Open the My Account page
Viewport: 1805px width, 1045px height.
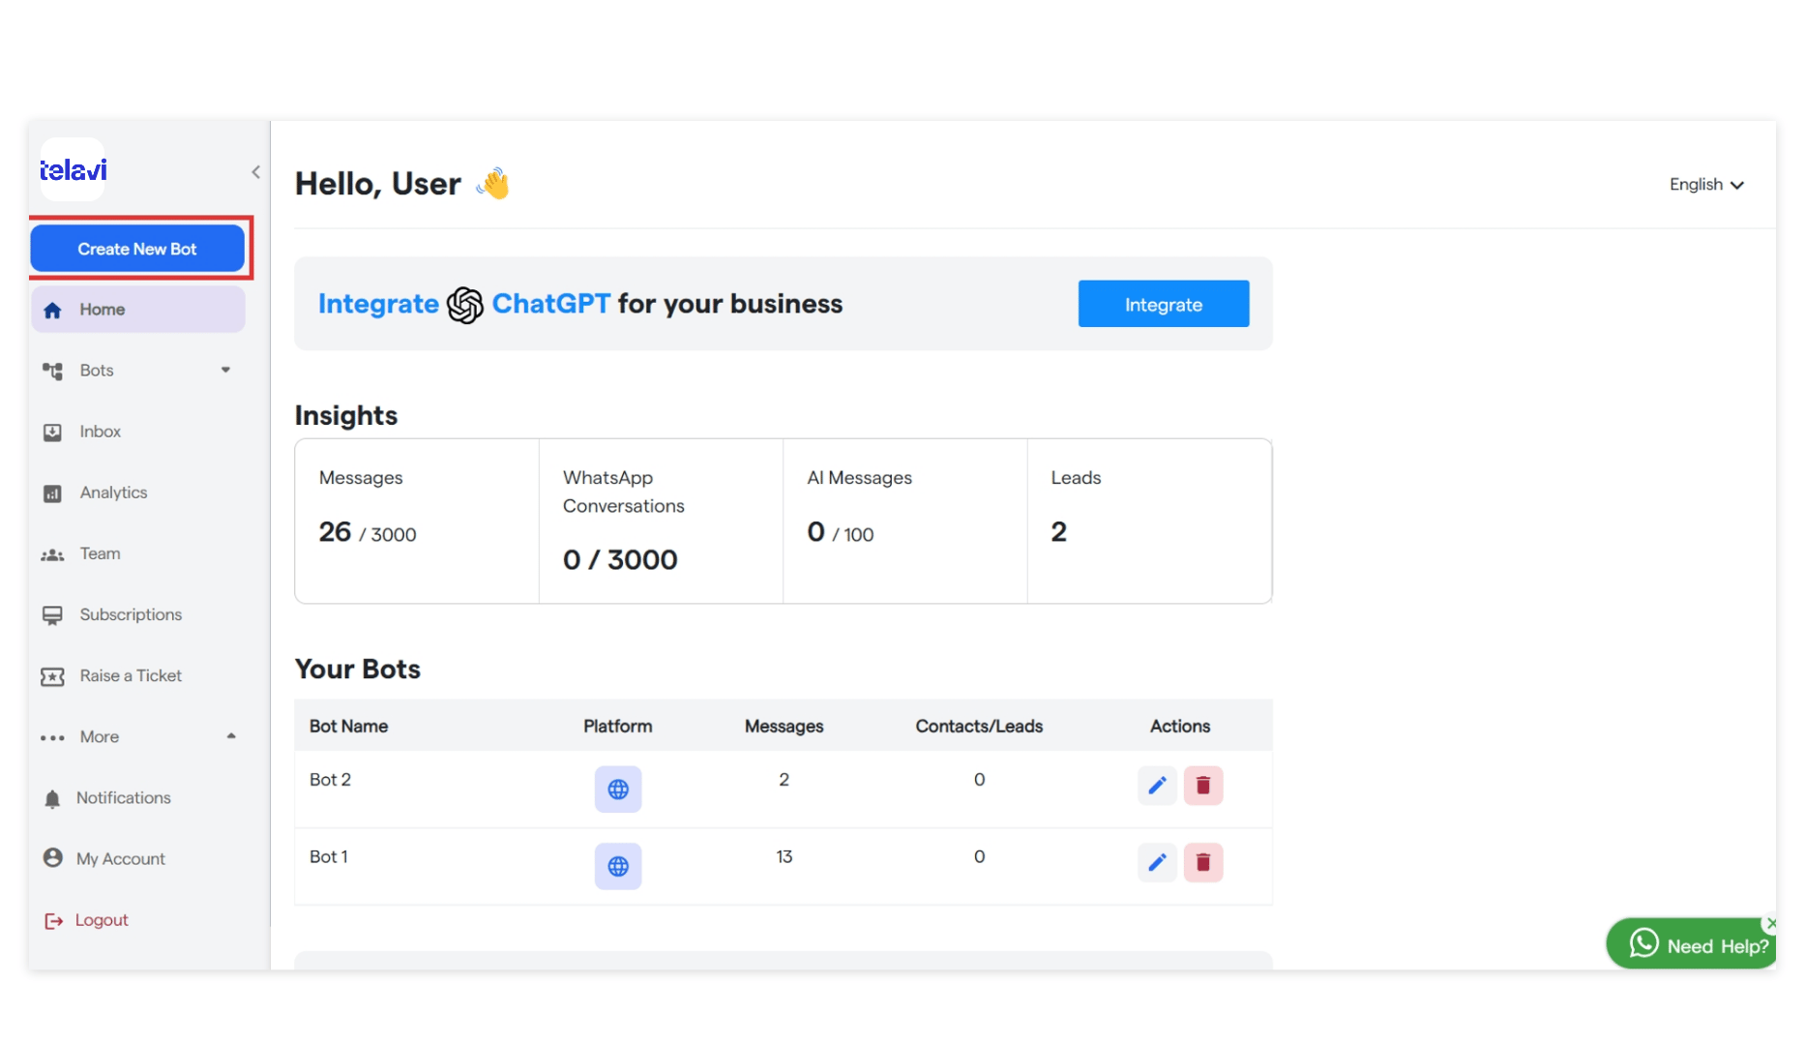pyautogui.click(x=121, y=858)
